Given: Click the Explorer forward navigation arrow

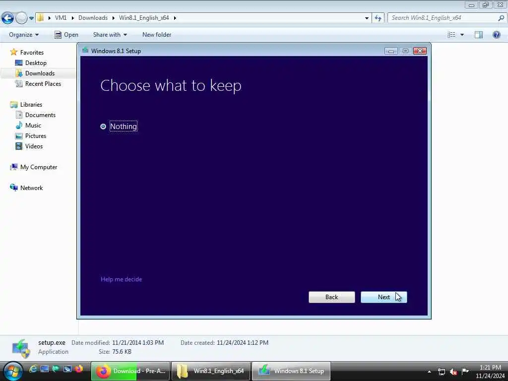Looking at the screenshot, I should point(21,18).
